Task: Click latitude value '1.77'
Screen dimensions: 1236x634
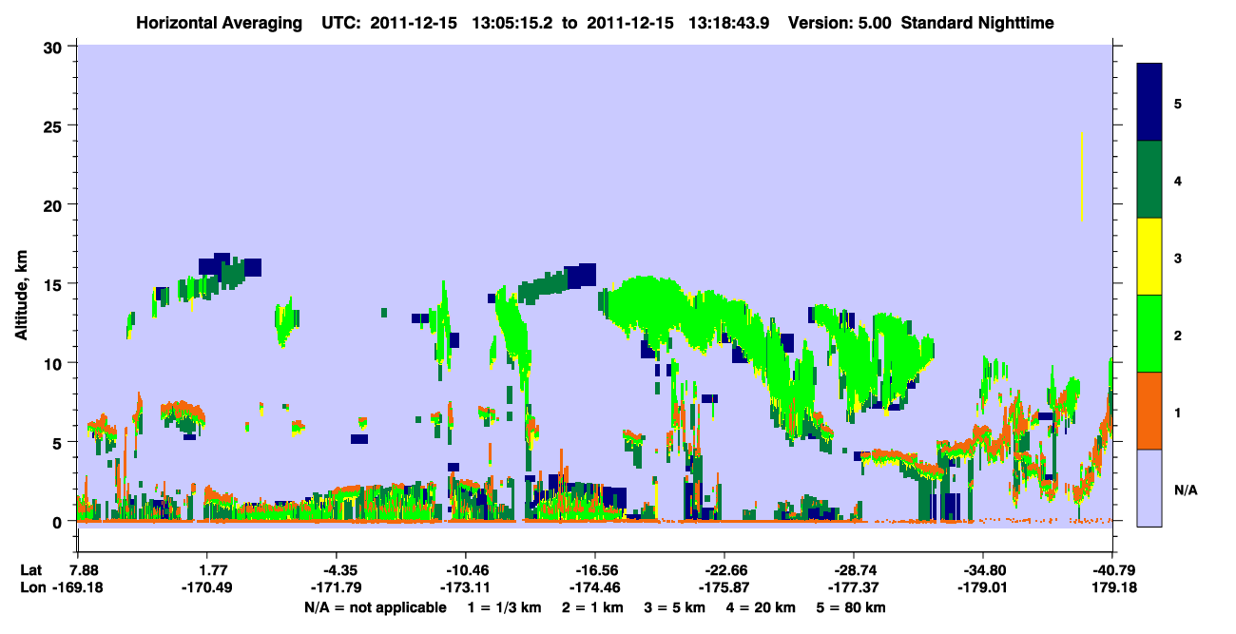Action: [206, 570]
